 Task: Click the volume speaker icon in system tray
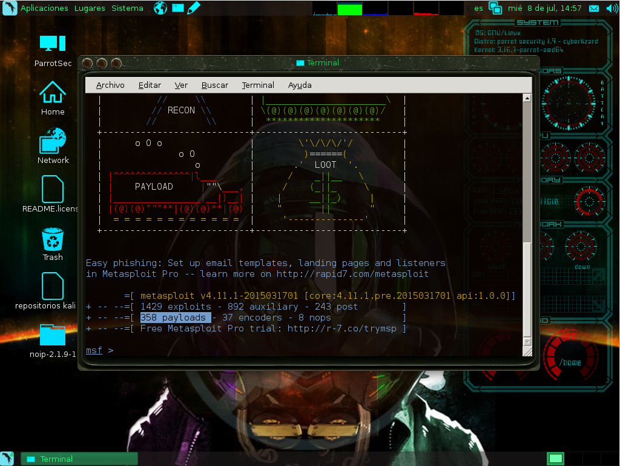tap(610, 8)
